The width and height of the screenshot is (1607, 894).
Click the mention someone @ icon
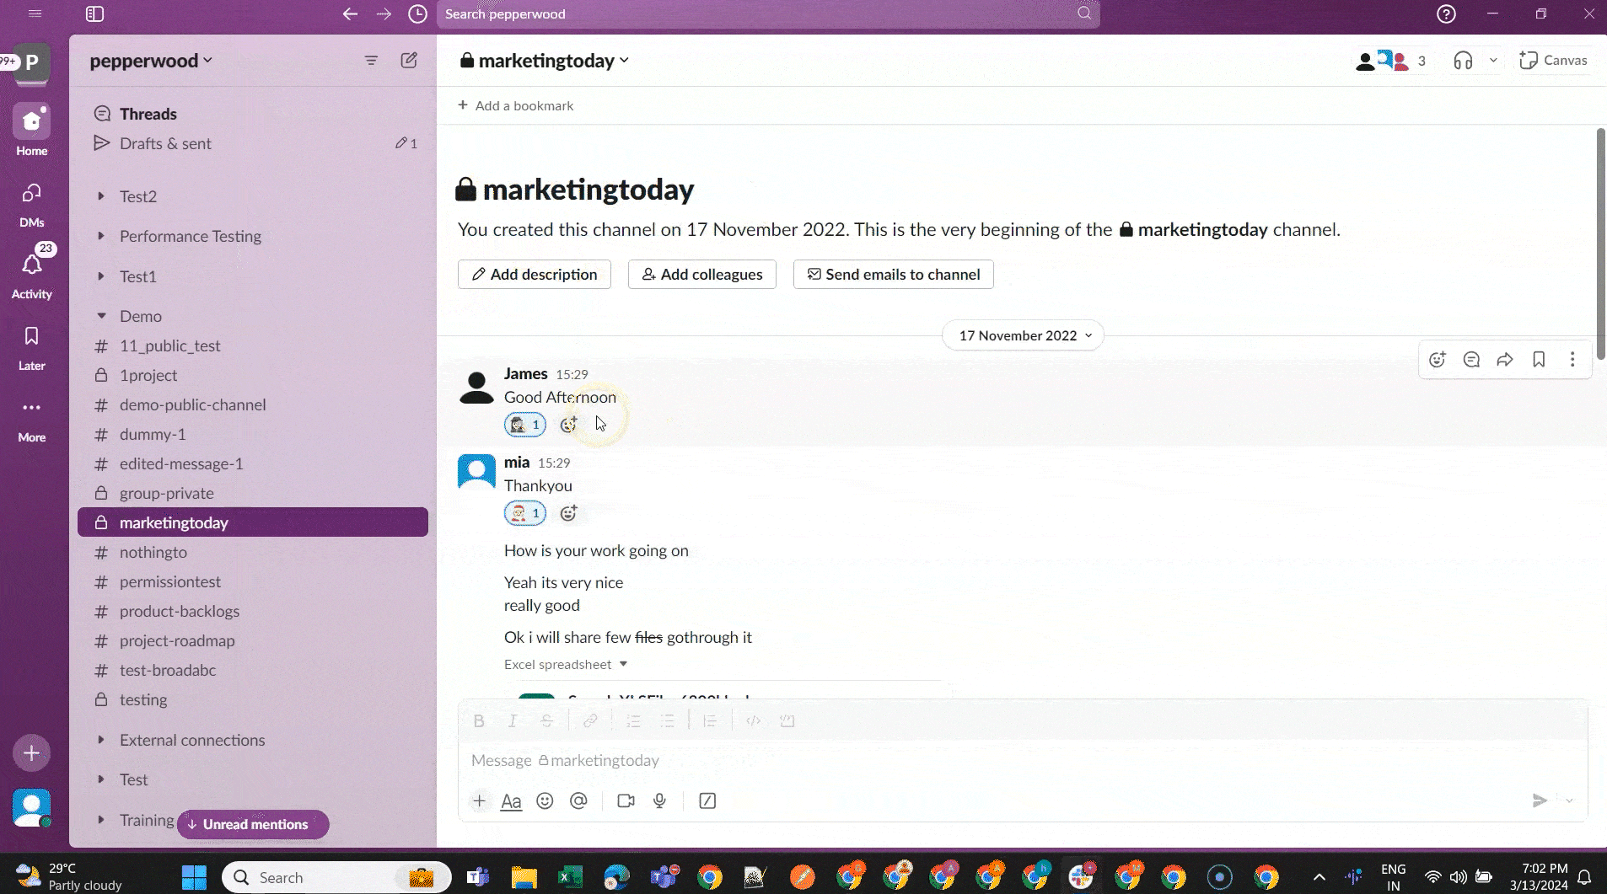578,800
